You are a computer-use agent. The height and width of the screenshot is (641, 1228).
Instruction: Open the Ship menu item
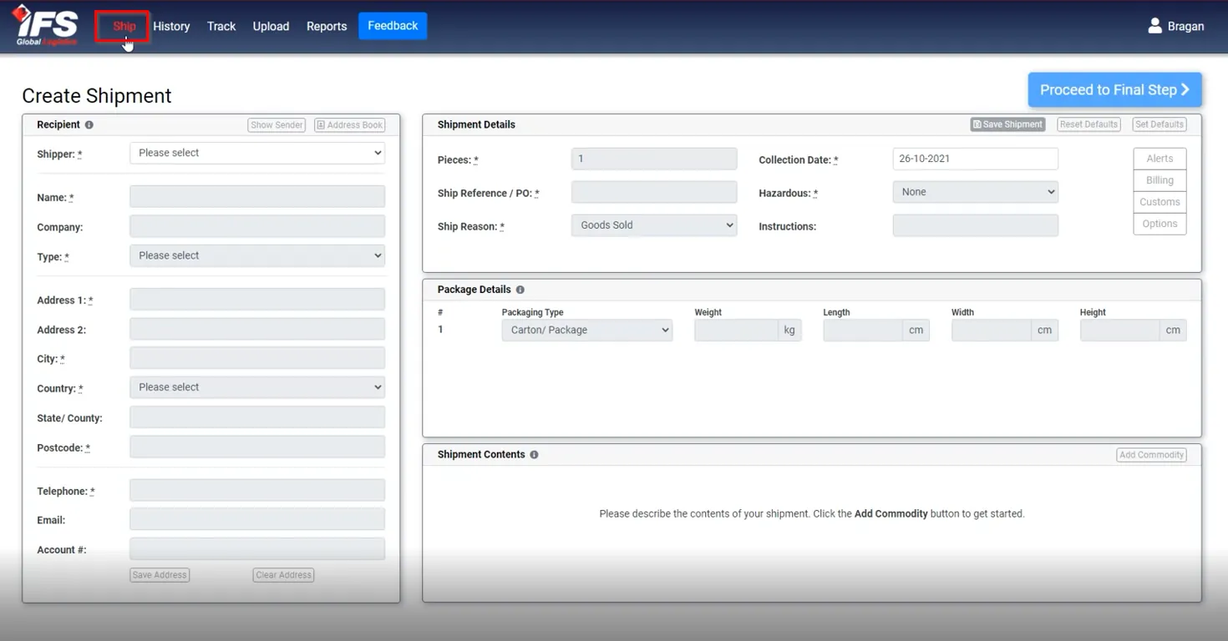point(124,26)
